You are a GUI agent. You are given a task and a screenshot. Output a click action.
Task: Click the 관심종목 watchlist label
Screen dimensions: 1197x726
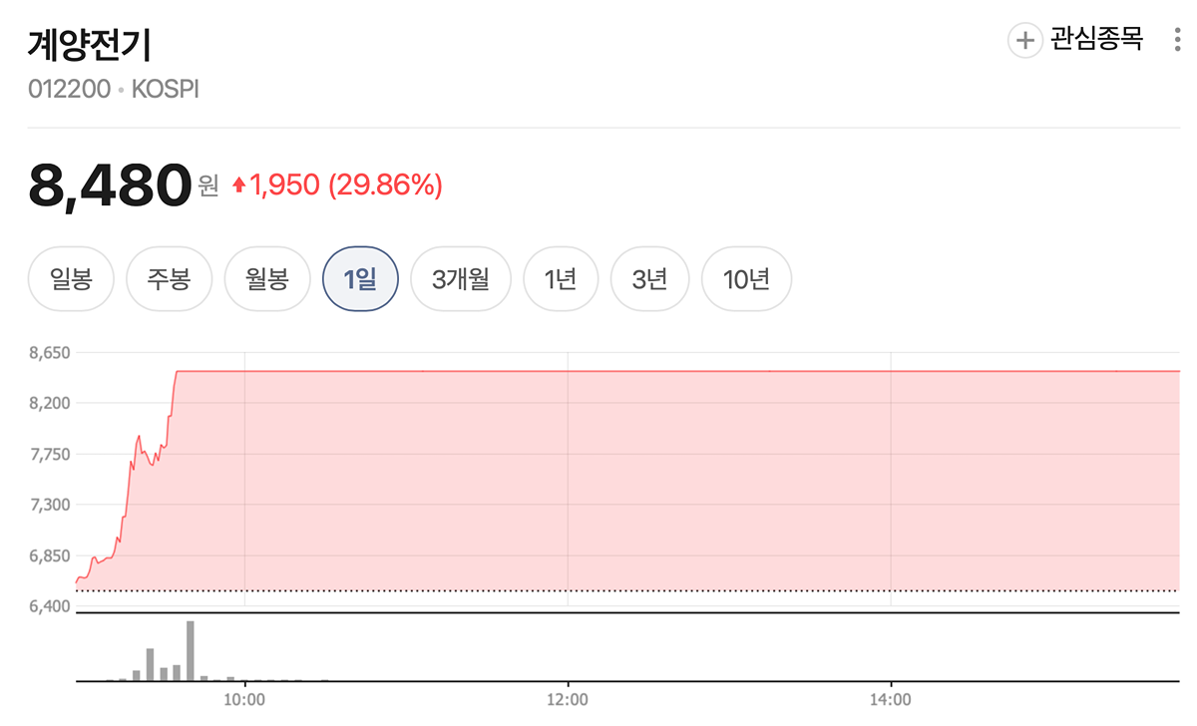[x=1096, y=41]
